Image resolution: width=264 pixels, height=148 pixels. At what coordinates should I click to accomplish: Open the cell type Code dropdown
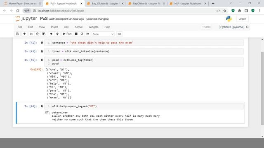pos(103,34)
